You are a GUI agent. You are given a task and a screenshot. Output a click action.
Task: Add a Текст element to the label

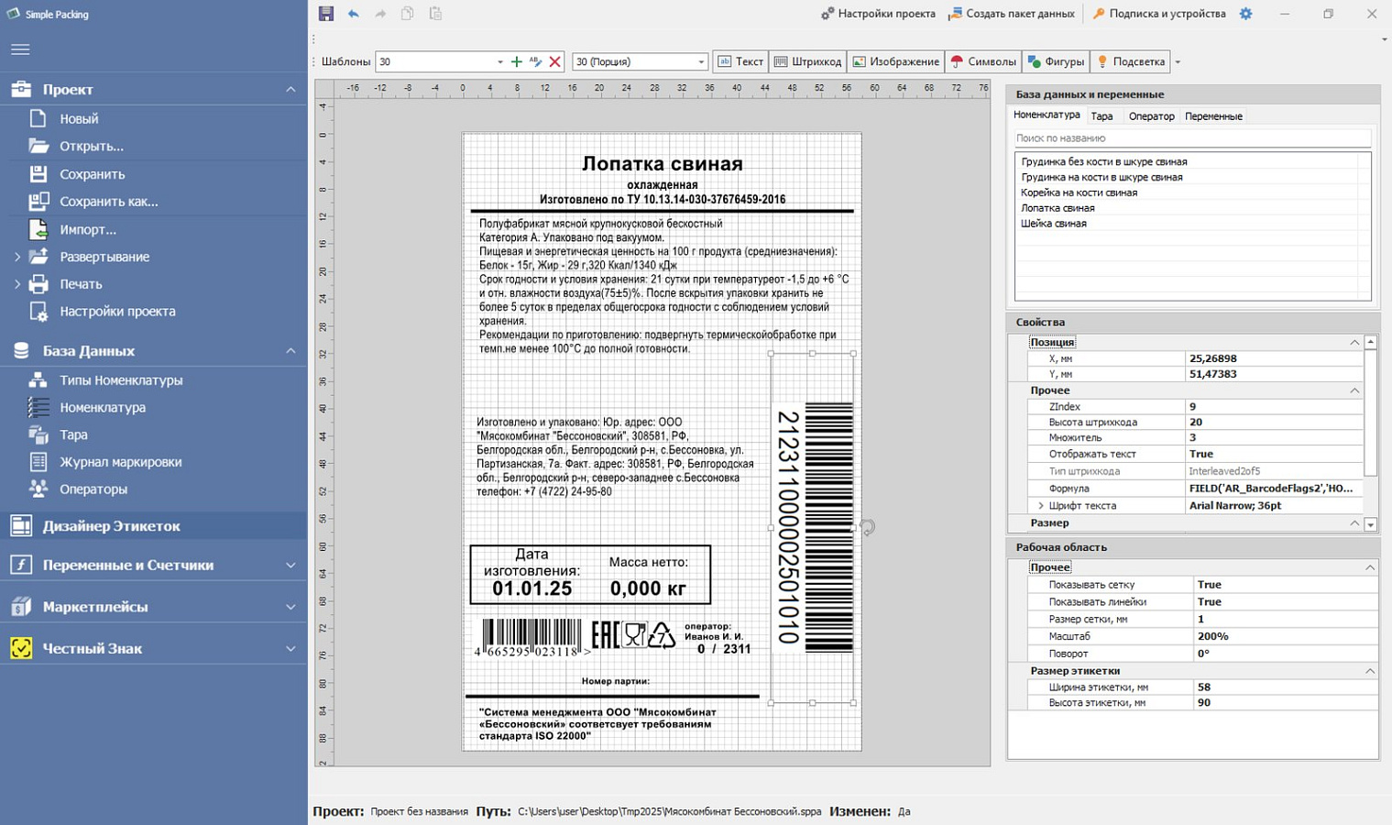(740, 61)
